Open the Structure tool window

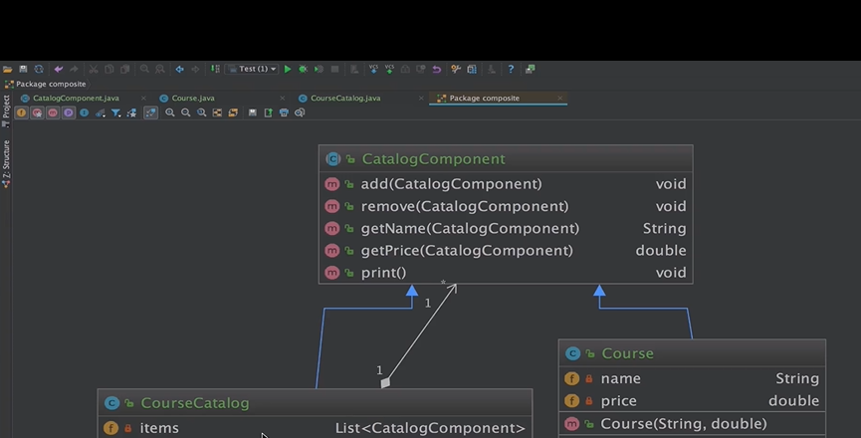point(6,163)
